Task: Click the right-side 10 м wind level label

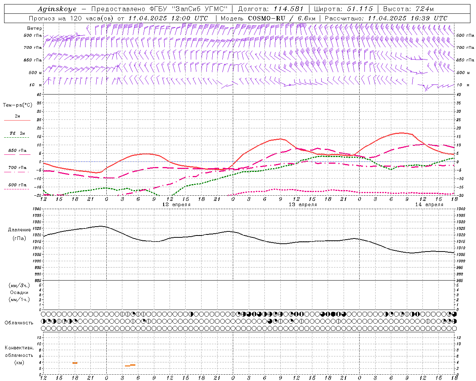Action: tap(462, 85)
